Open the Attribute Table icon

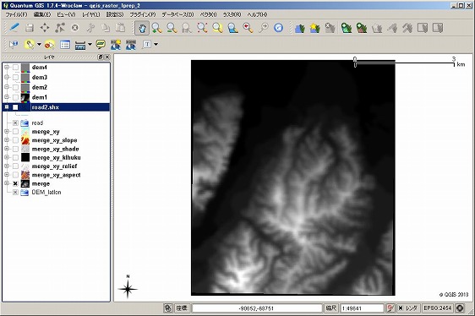[x=65, y=45]
